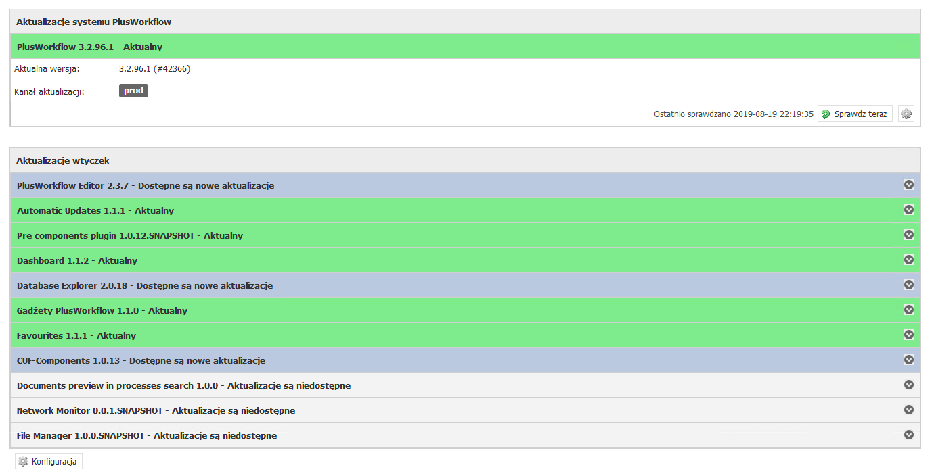Click version value 3.2.96.1 (#42366)
Screen dimensions: 932x476
pos(154,68)
